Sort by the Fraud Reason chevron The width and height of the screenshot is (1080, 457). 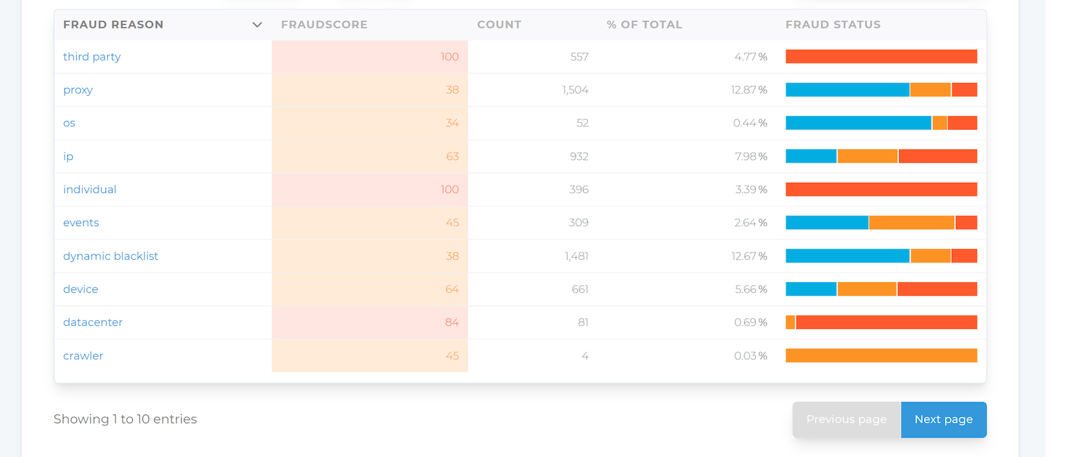click(x=257, y=25)
